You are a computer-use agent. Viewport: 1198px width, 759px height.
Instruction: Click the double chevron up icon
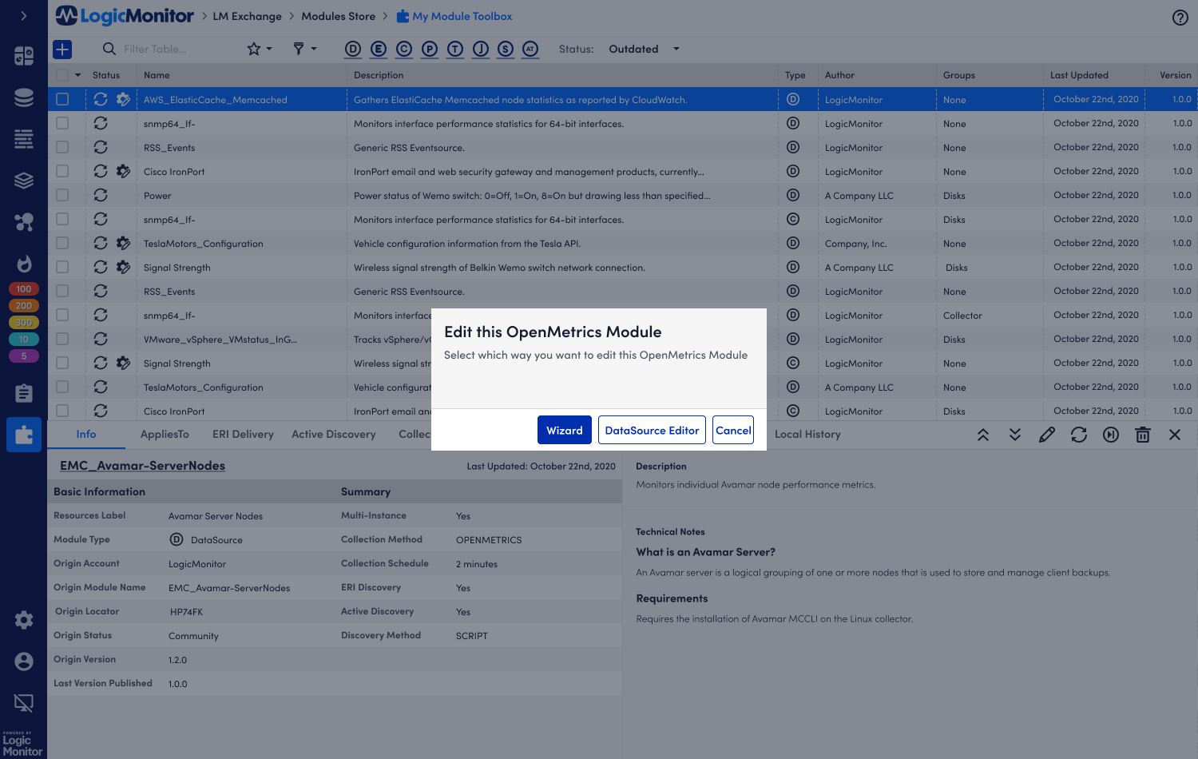point(983,435)
